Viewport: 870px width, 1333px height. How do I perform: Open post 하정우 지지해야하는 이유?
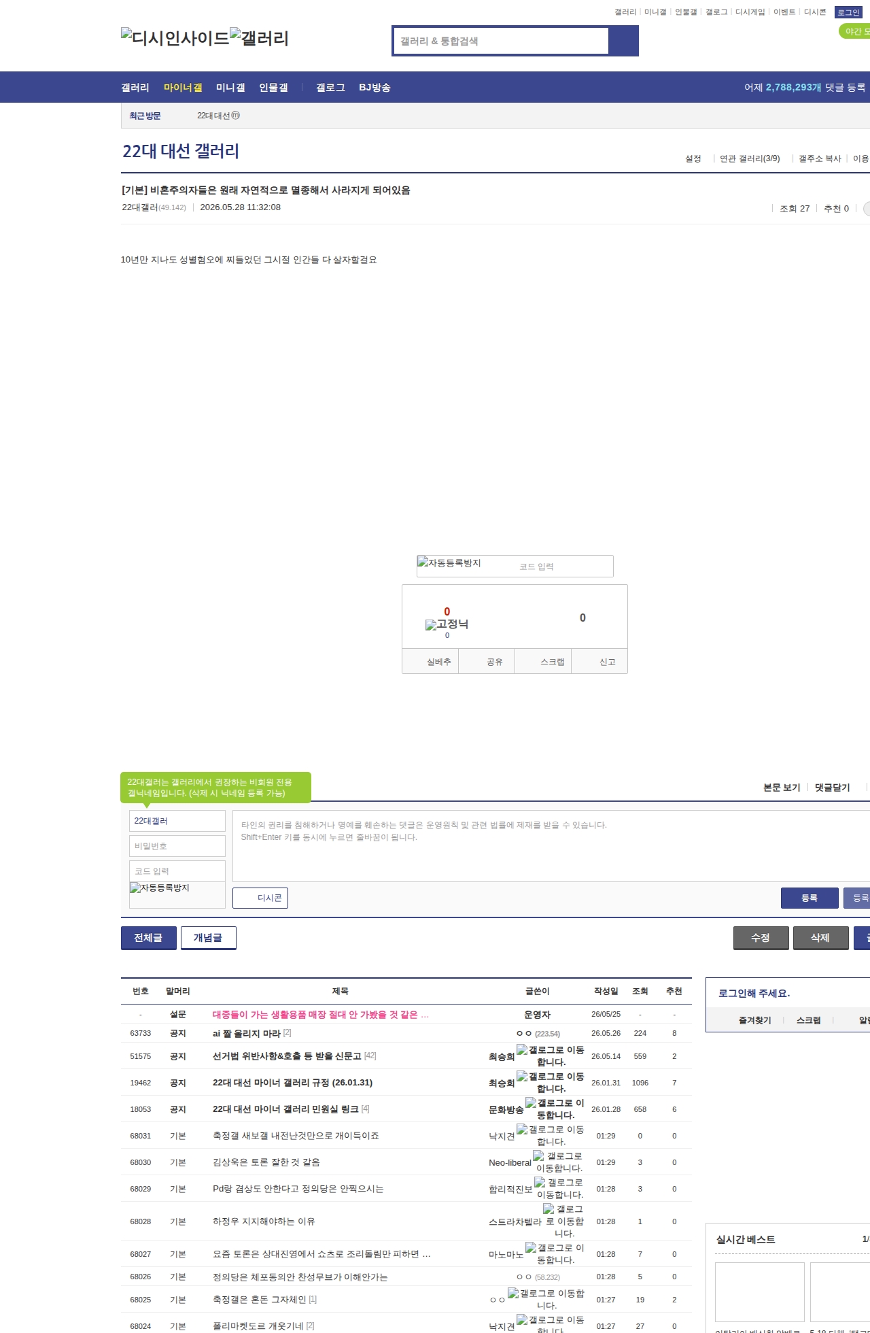point(264,1221)
